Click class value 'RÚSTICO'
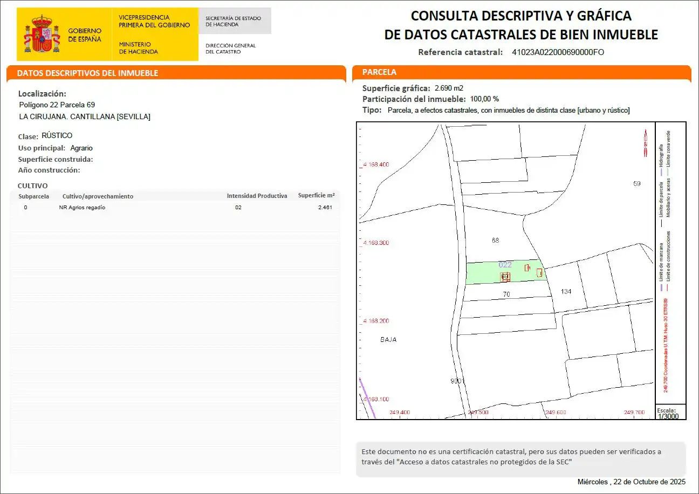Screen dimensions: 699x494 57,135
